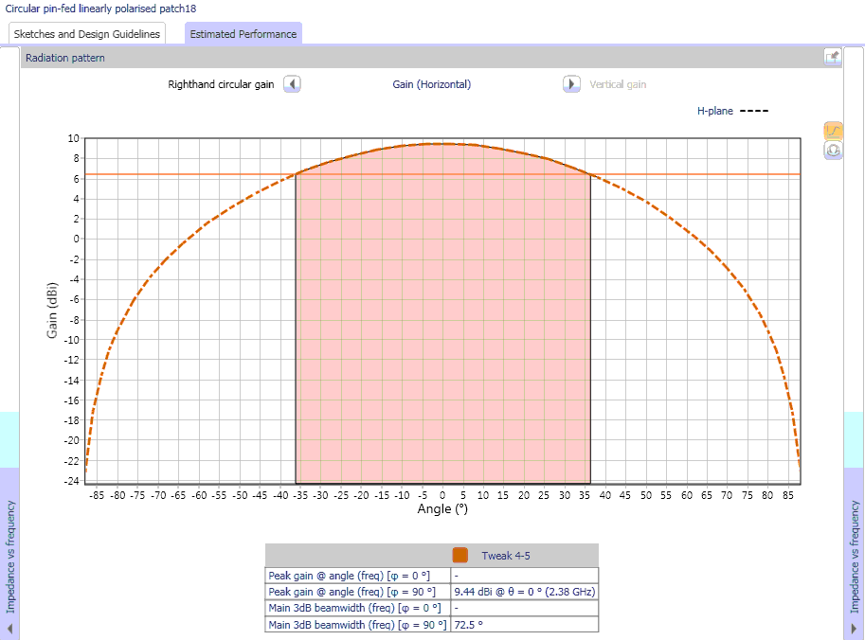This screenshot has width=865, height=640.
Task: Collapse the left panel using the bottom-left arrow
Action: 10,629
